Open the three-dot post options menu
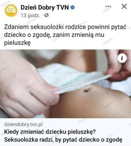The height and width of the screenshot is (146, 131). pyautogui.click(x=108, y=6)
